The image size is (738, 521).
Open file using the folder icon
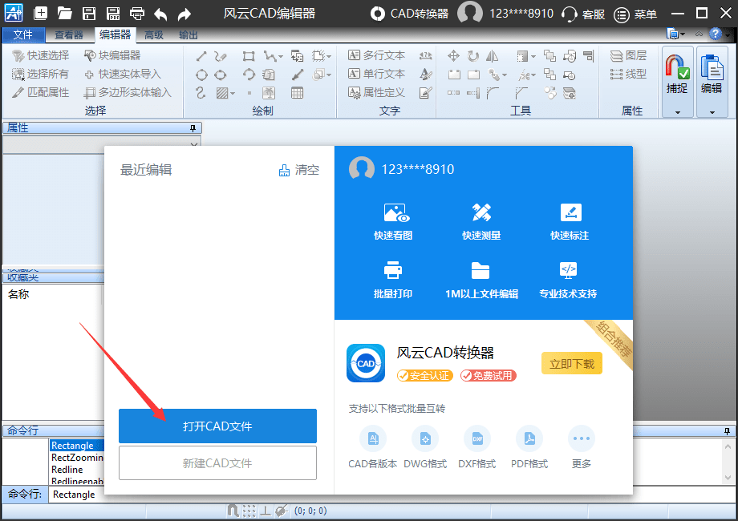[x=64, y=13]
